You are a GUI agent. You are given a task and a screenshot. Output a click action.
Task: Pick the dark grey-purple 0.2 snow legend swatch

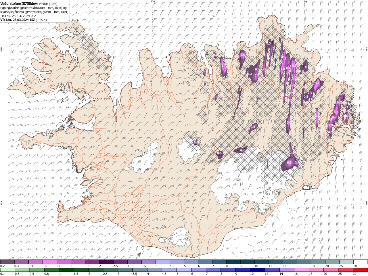tap(7, 262)
